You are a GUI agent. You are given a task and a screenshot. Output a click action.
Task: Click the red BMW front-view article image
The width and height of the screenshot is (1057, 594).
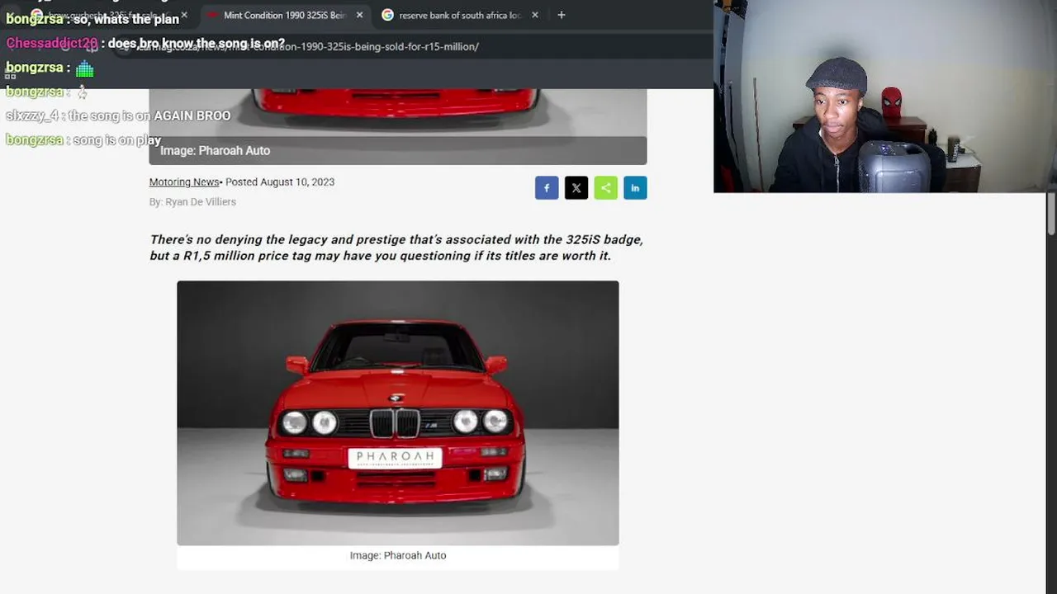pos(398,412)
